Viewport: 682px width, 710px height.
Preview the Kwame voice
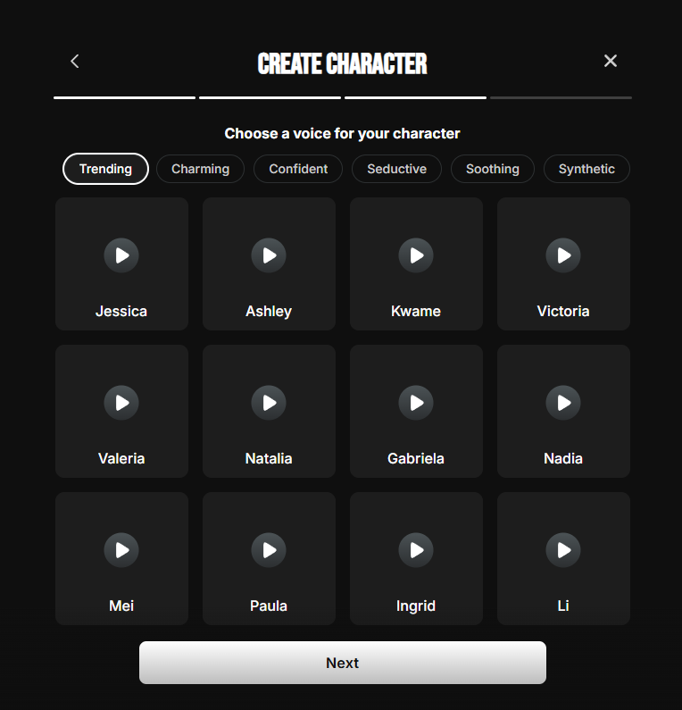(x=416, y=255)
